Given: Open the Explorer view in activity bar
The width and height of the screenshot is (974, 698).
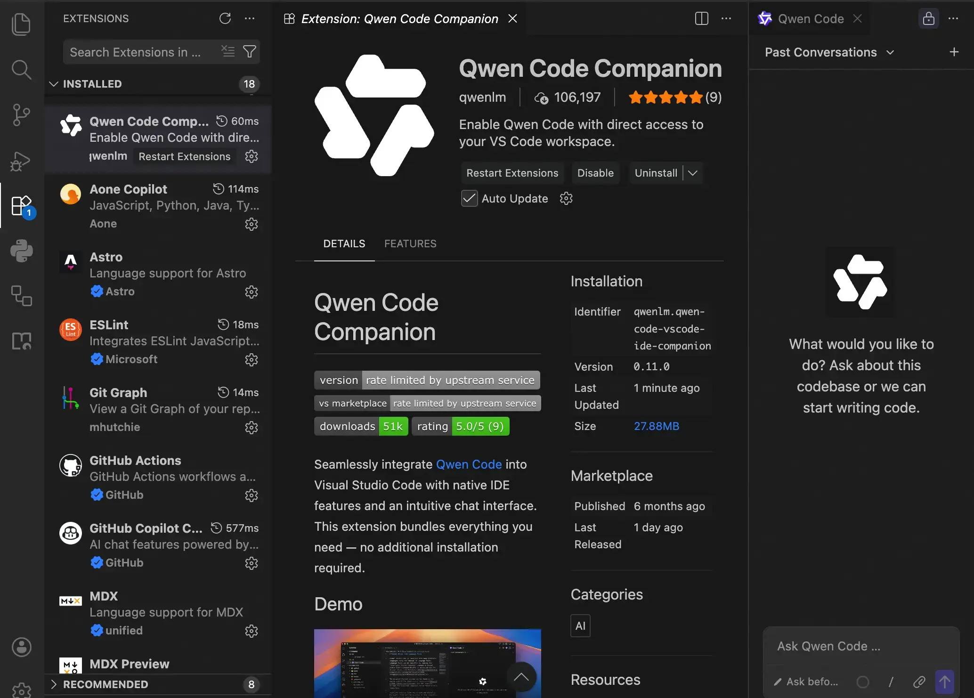Looking at the screenshot, I should (x=21, y=24).
